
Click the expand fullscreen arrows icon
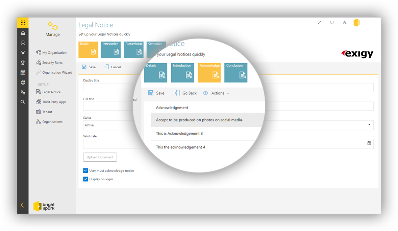pos(319,23)
